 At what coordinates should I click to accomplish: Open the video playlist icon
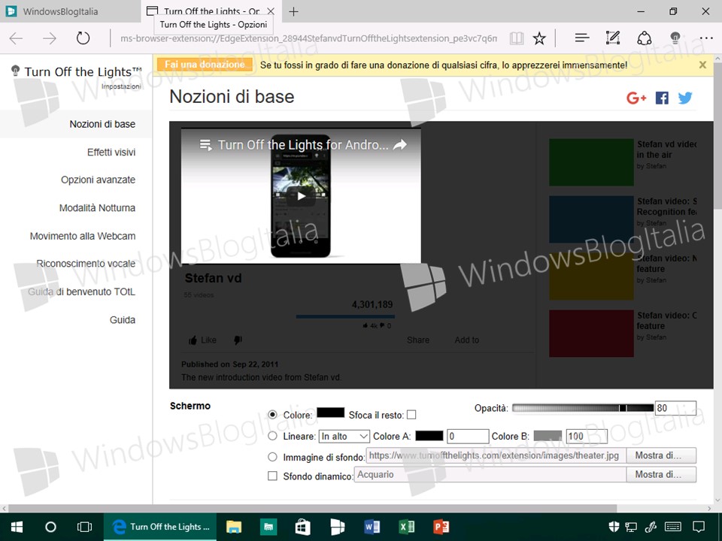[x=206, y=145]
